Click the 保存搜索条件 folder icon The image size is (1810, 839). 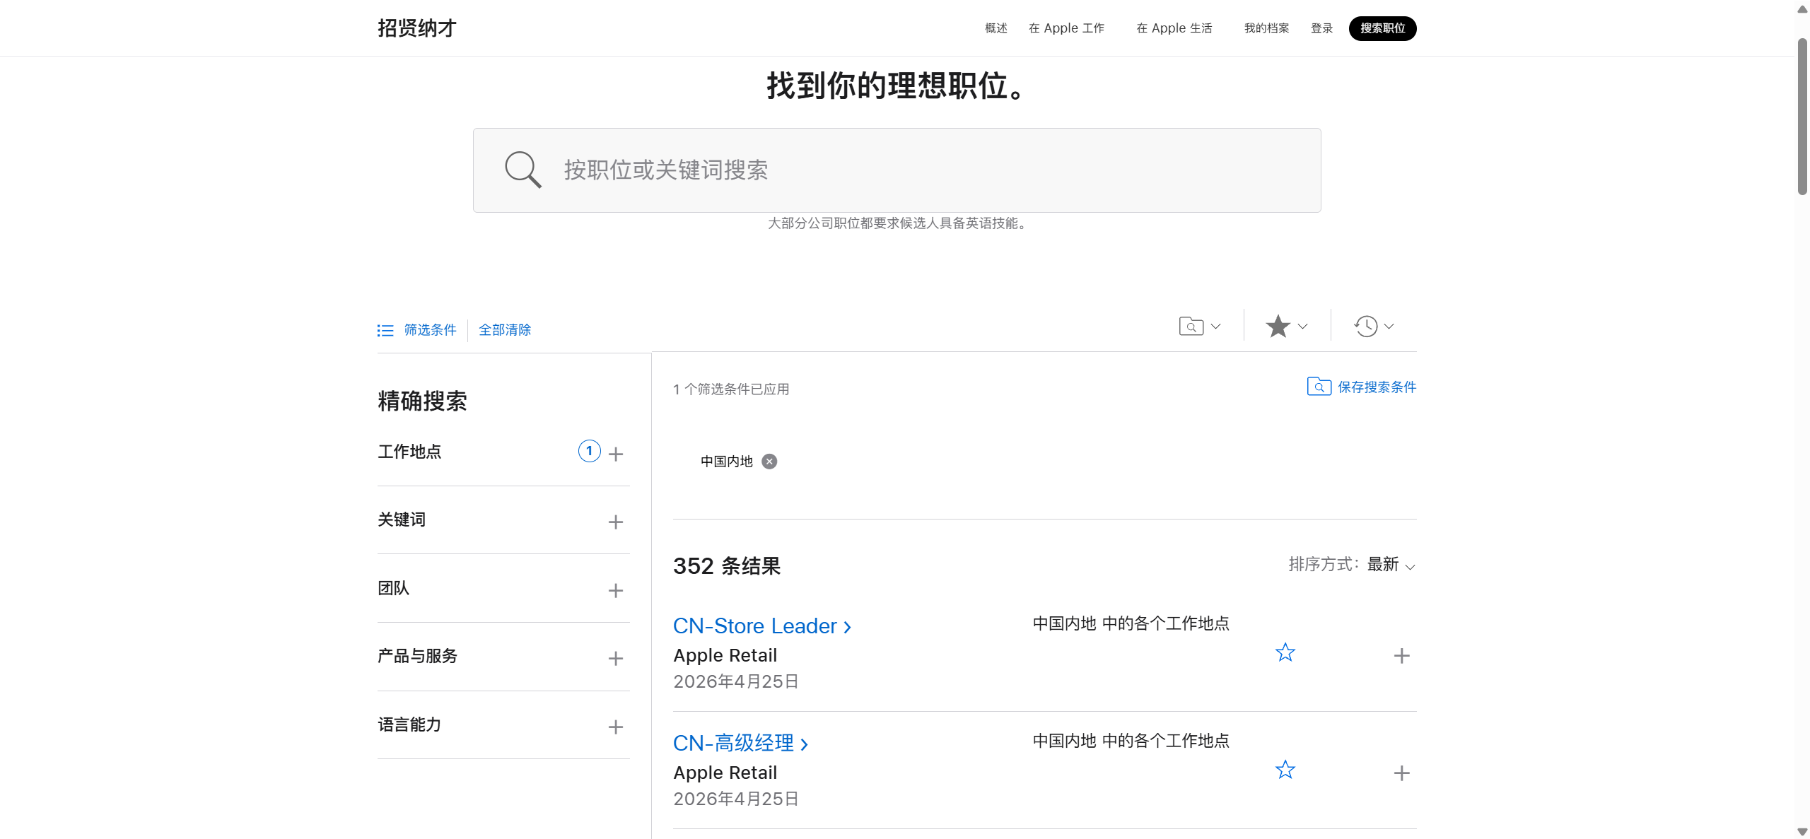point(1319,387)
